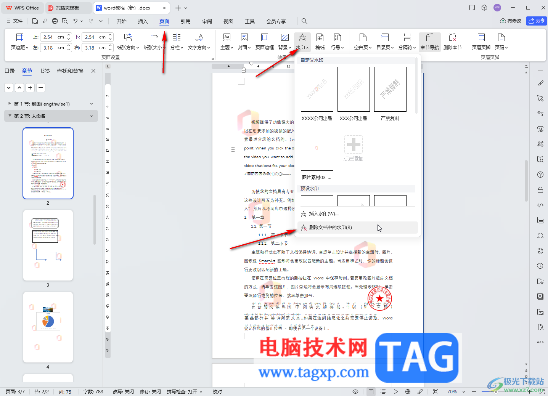Screen dimensions: 548x396
Task: Open the Cover page gallery
Action: point(244,42)
